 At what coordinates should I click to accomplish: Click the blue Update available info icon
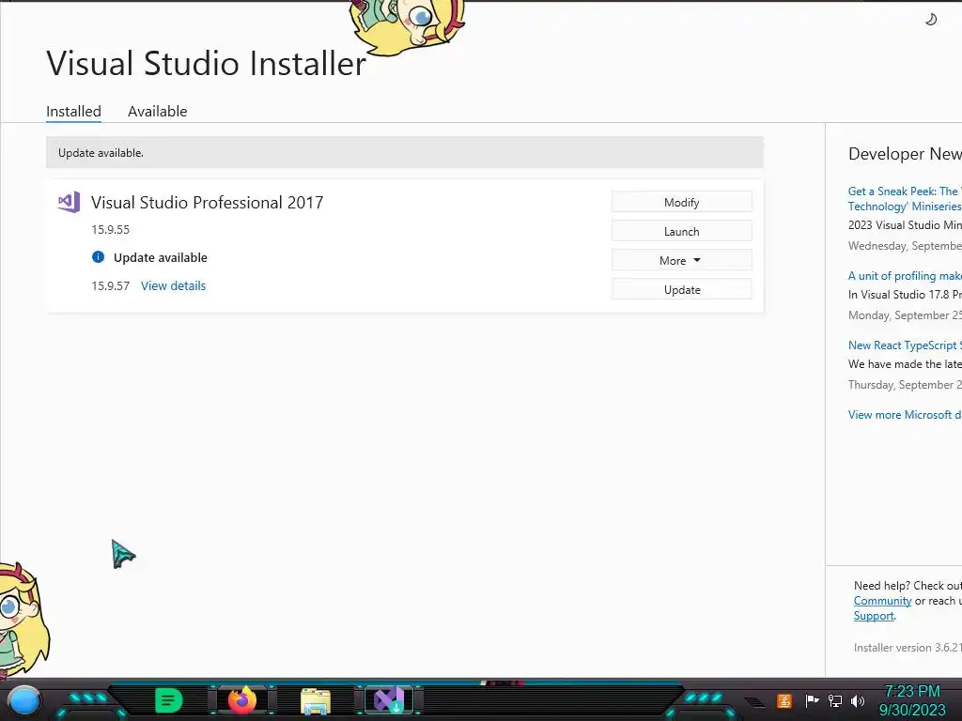(98, 257)
